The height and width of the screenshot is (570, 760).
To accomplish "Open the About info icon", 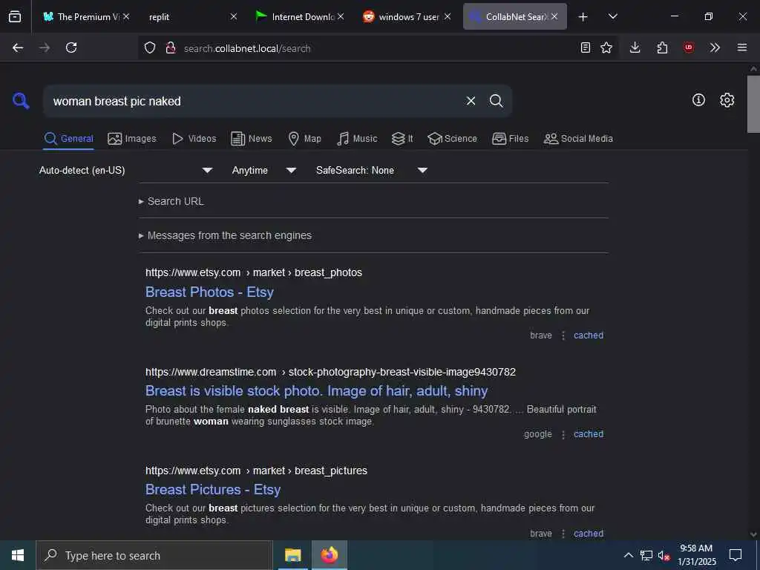I will pos(698,100).
